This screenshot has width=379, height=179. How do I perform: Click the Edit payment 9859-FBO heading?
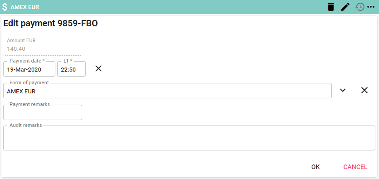50,24
